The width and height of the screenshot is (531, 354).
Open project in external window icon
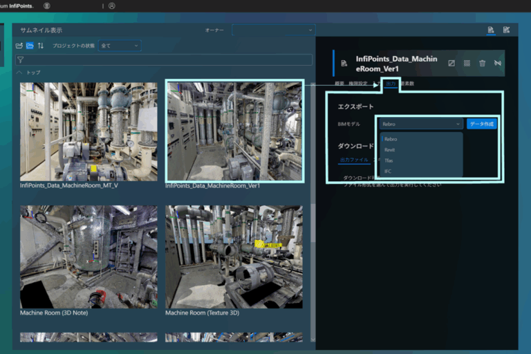[451, 64]
